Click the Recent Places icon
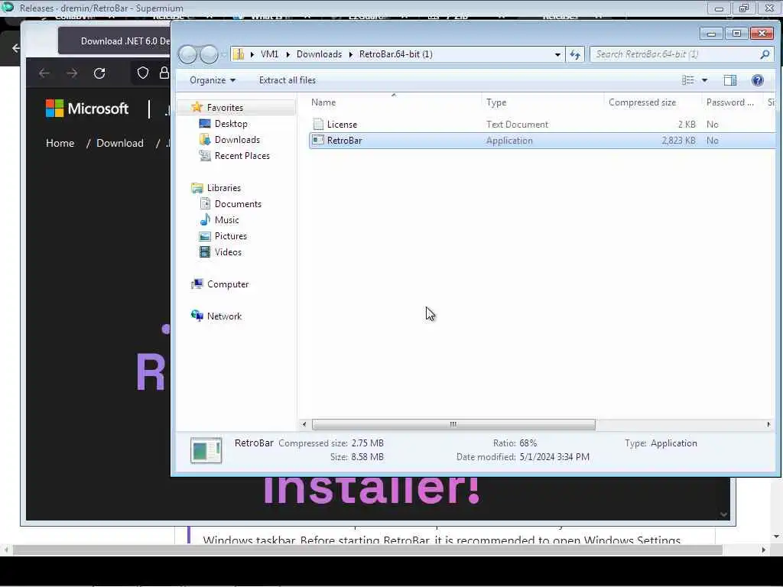 (205, 155)
